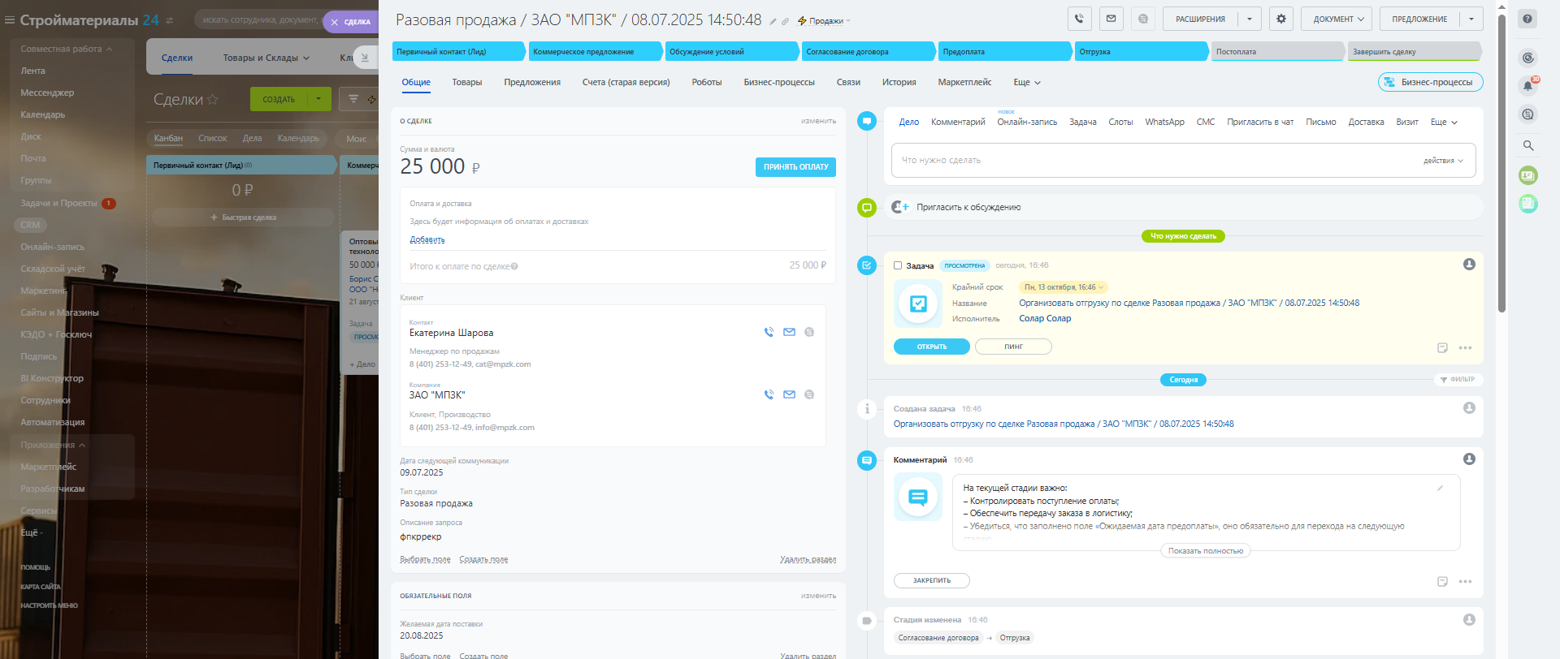Open settings gear in deal header
The width and height of the screenshot is (1560, 659).
click(1281, 19)
